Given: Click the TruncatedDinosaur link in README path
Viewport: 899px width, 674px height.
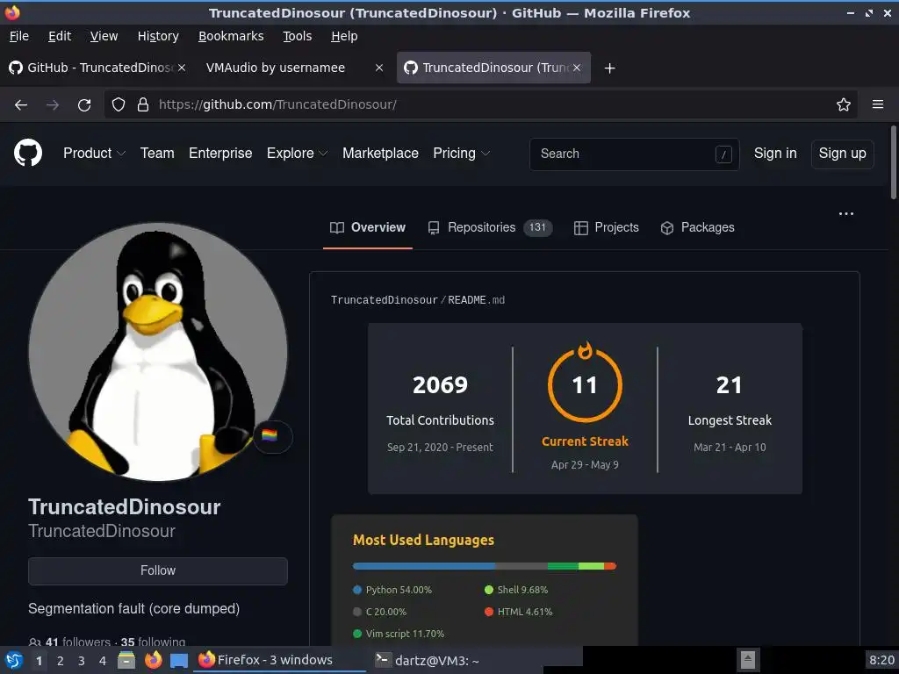Looking at the screenshot, I should click(x=385, y=300).
